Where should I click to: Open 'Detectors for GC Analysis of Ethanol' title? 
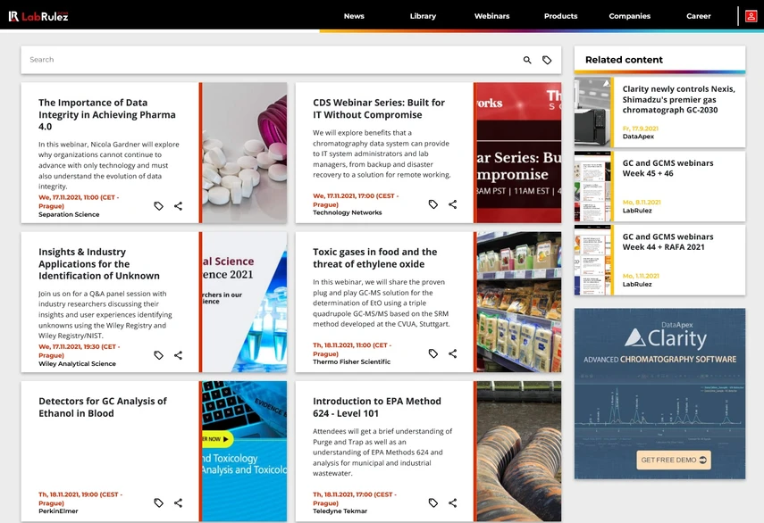coord(103,407)
